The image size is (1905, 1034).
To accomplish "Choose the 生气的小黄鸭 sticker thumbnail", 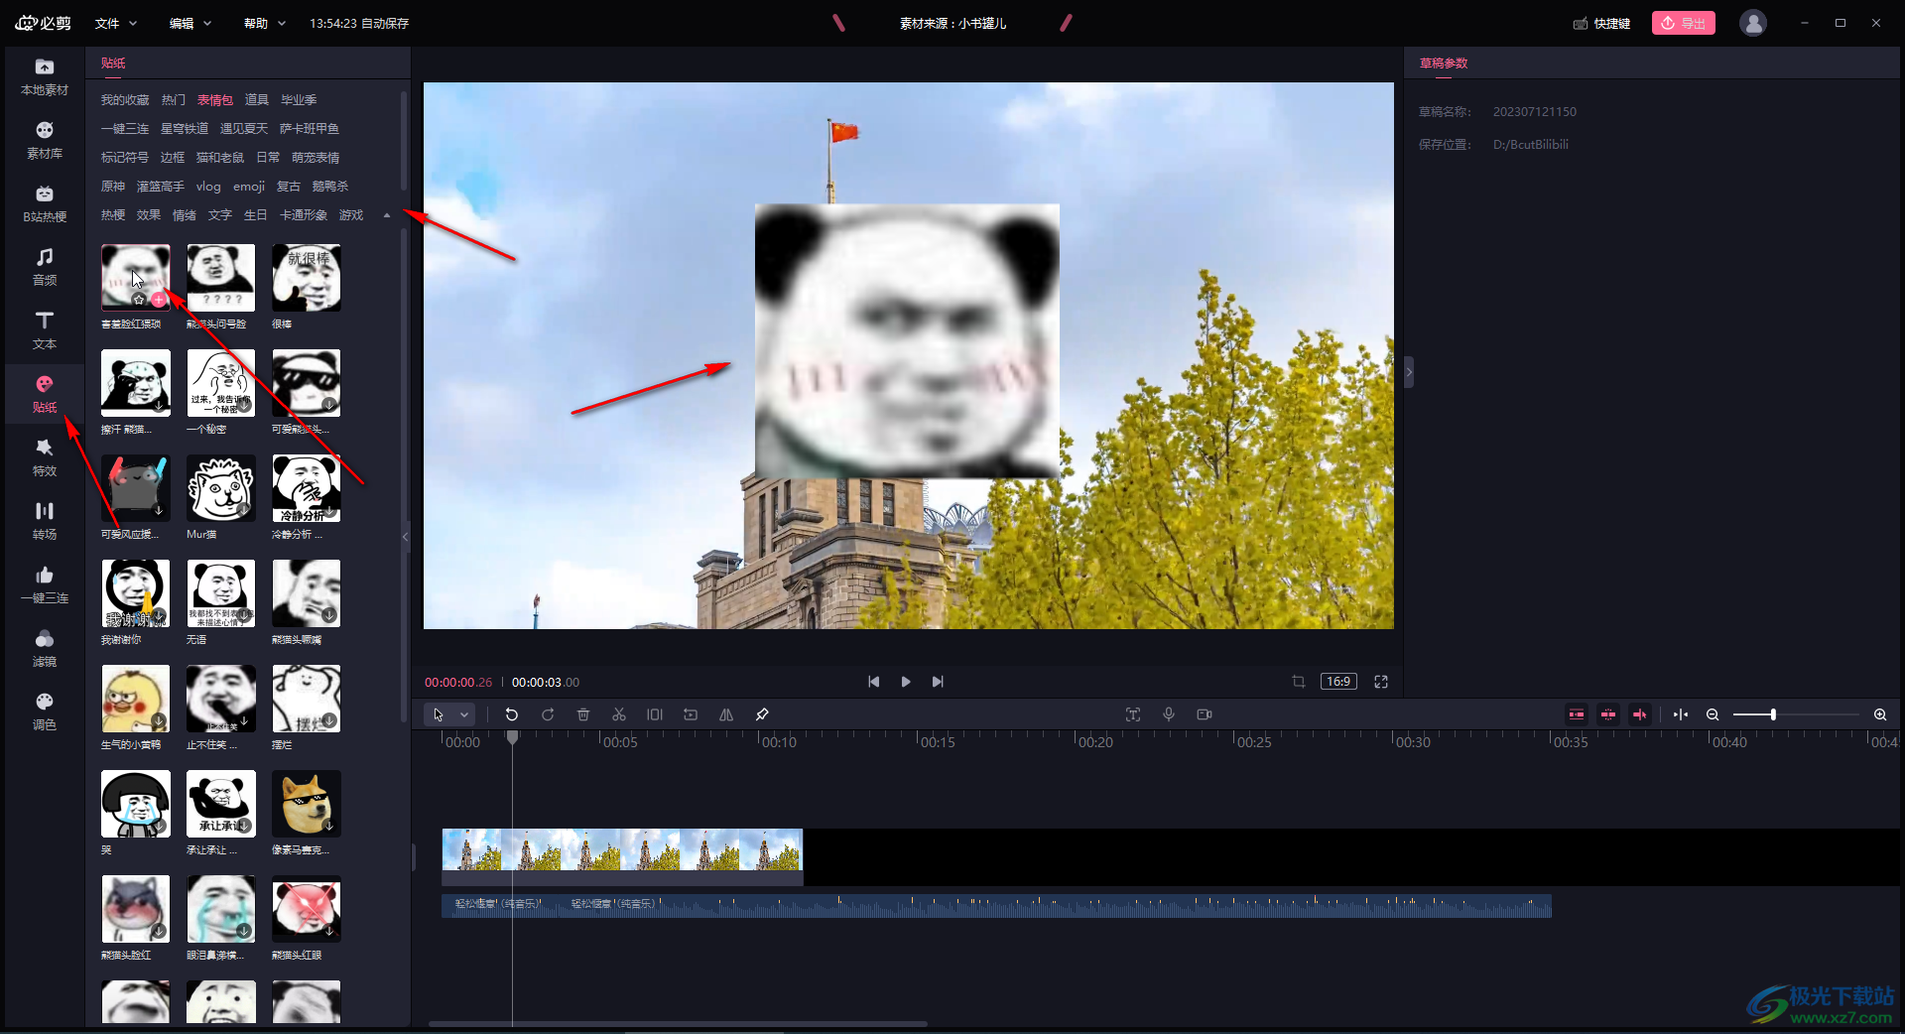I will tap(136, 699).
